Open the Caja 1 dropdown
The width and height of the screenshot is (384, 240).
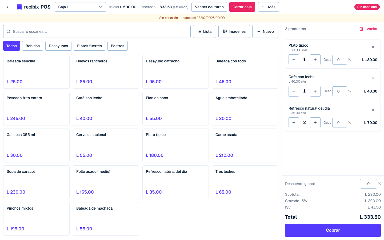[x=81, y=7]
